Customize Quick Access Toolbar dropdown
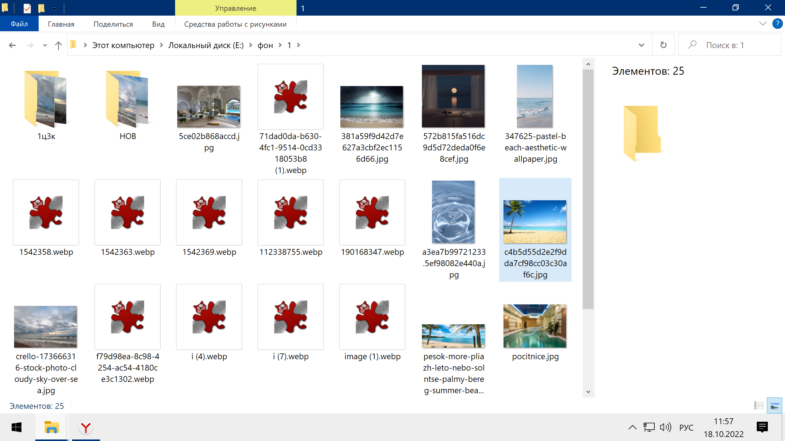 [54, 9]
